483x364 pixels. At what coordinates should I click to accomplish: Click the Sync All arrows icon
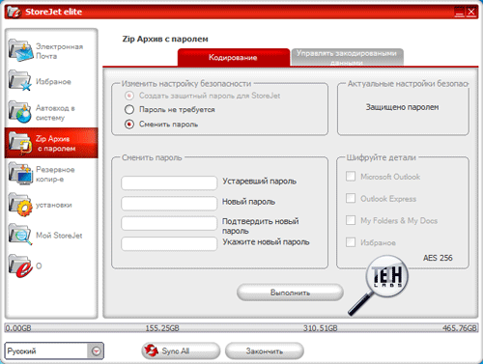(152, 350)
